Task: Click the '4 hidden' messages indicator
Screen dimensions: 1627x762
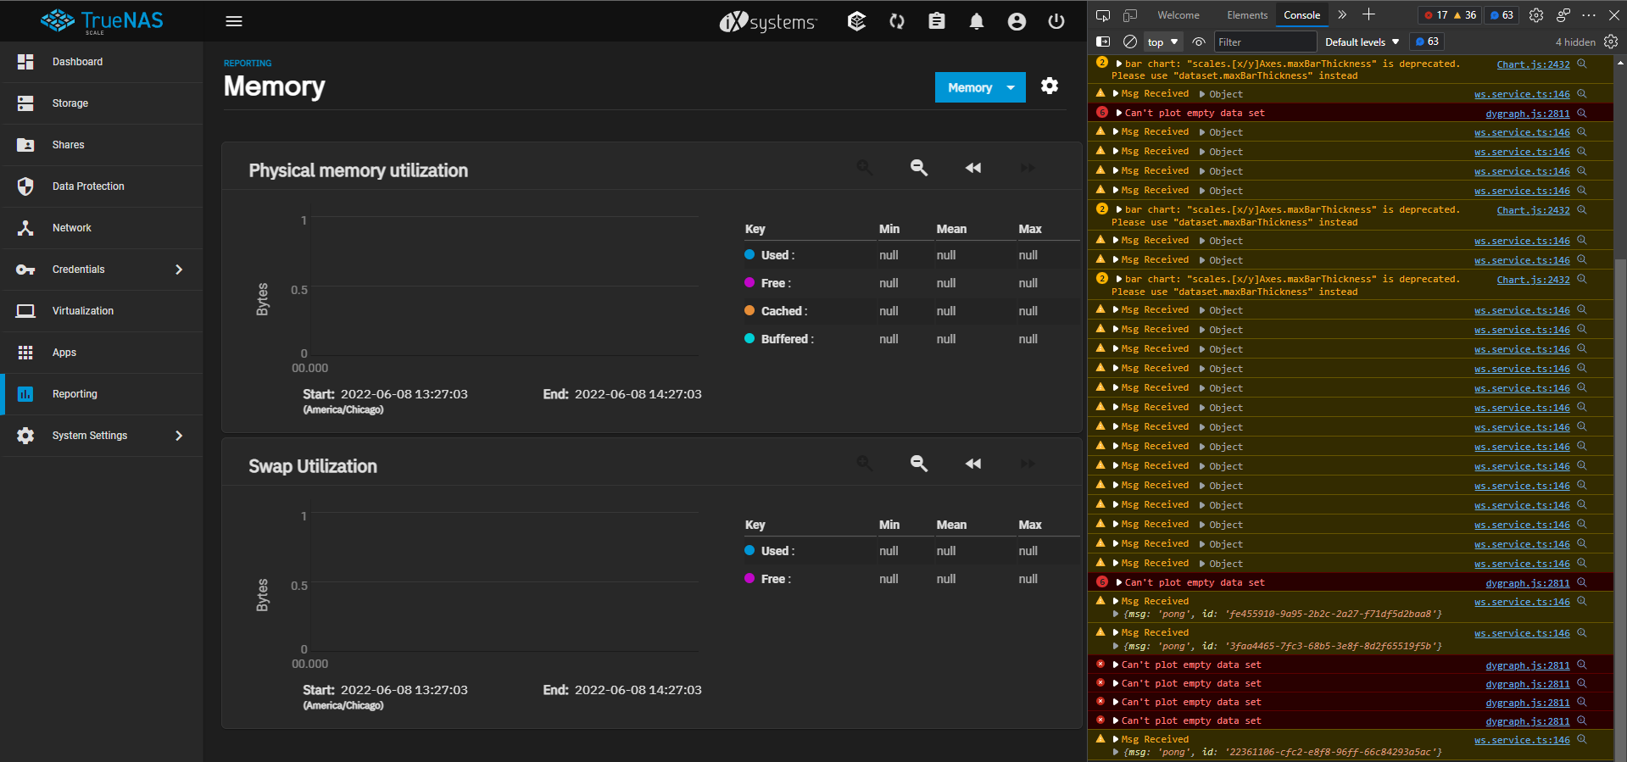Action: pyautogui.click(x=1575, y=42)
